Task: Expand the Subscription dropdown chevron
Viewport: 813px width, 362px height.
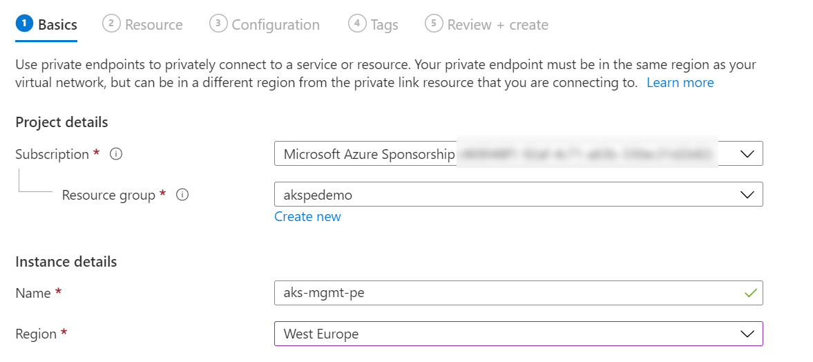Action: click(x=747, y=154)
